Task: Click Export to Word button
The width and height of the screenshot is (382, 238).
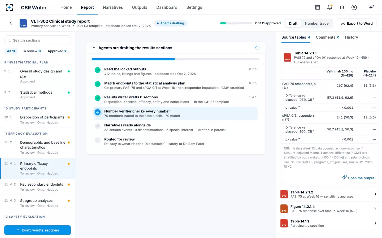Action: pos(357,23)
